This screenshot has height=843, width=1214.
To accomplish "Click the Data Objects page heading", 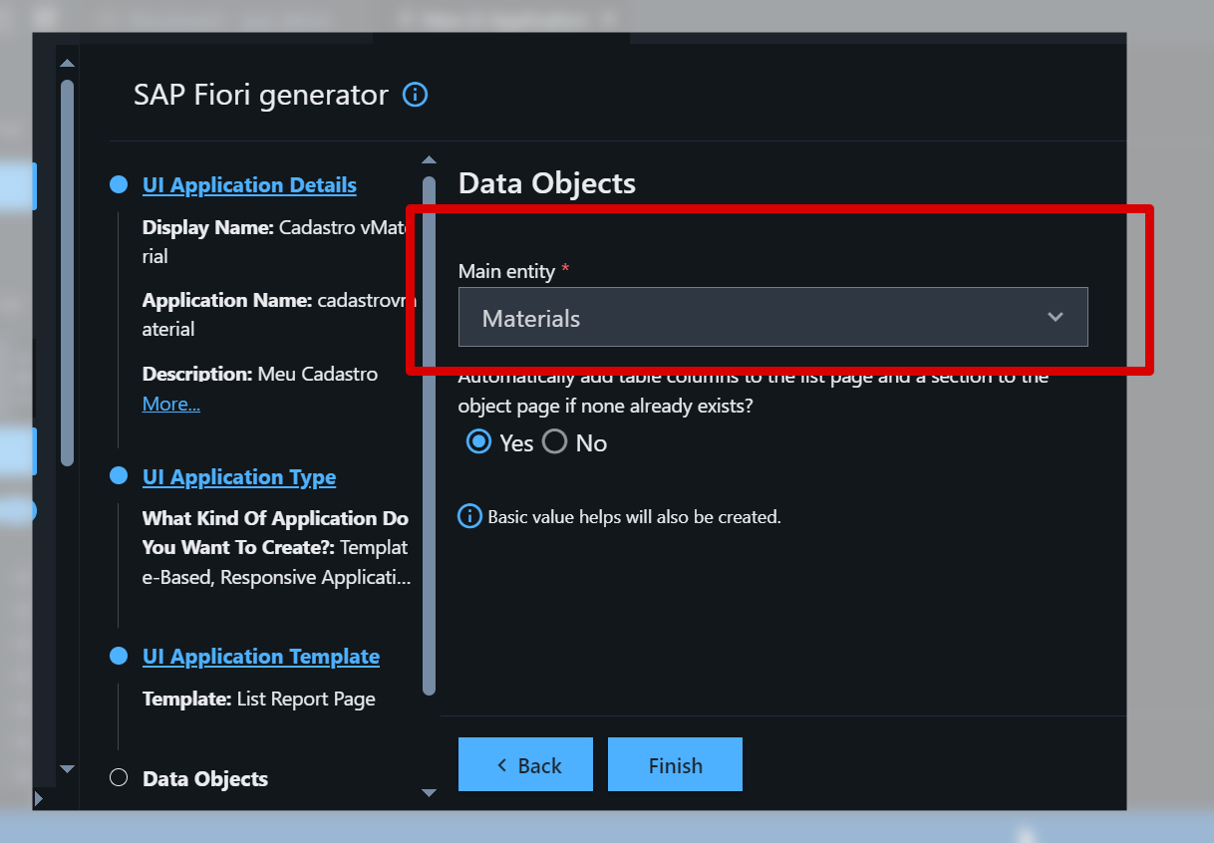I will point(547,183).
